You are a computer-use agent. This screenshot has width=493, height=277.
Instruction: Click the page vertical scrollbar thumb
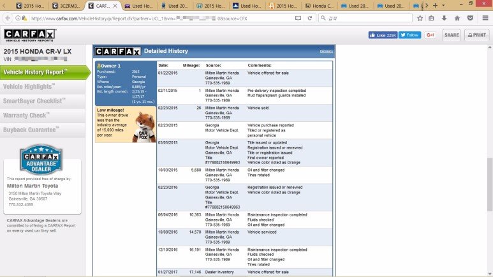[490, 184]
